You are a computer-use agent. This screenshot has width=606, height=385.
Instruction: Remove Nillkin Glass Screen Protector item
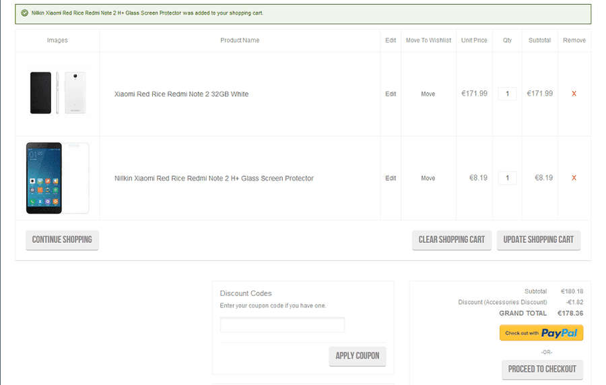coord(574,178)
